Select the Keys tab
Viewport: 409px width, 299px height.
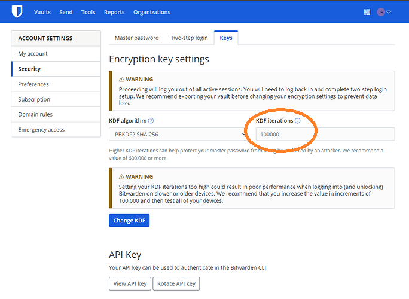[226, 38]
